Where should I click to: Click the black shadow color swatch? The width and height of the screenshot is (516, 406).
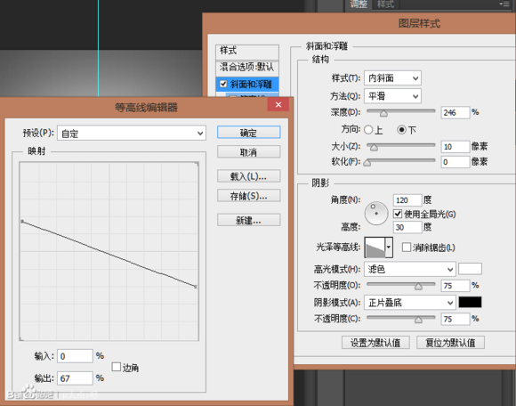point(470,302)
